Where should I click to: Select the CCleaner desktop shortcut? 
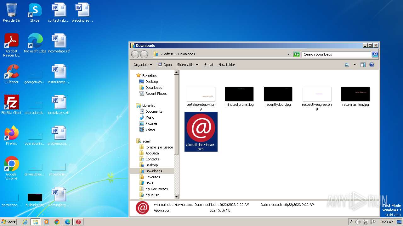pyautogui.click(x=11, y=74)
